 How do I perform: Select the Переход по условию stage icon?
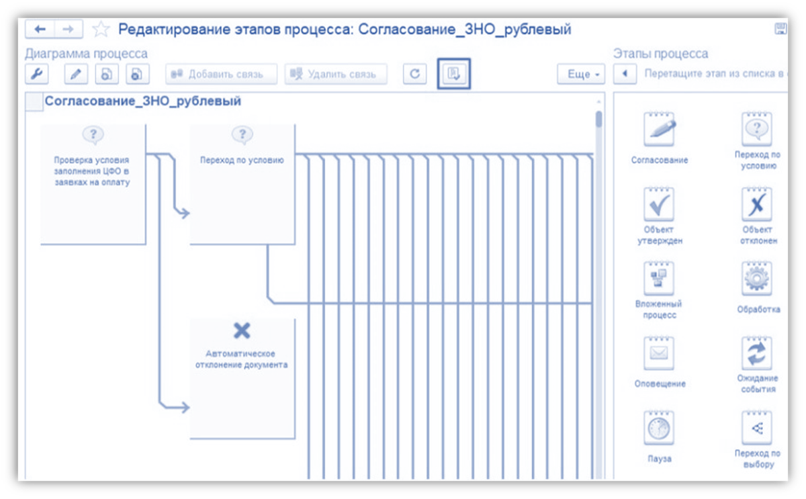click(x=757, y=130)
